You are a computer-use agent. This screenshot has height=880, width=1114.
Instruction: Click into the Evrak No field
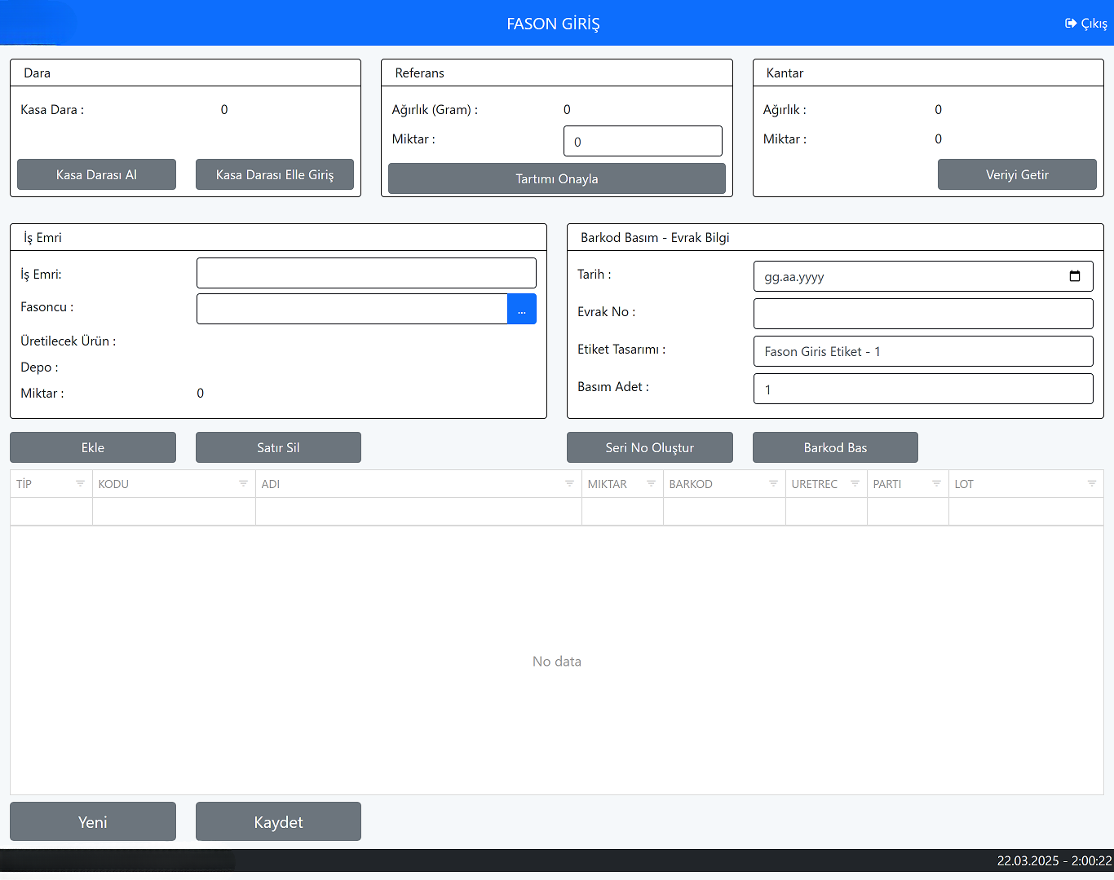pyautogui.click(x=922, y=314)
